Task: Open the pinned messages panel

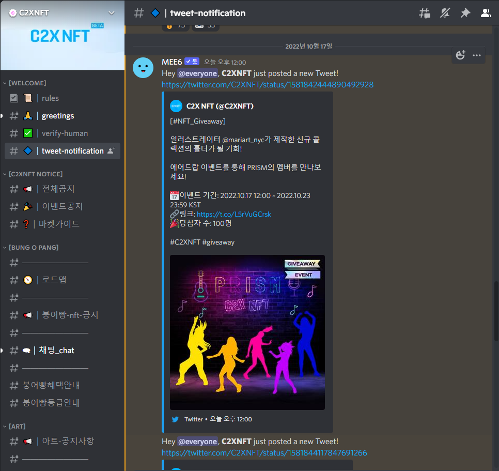Action: point(465,13)
